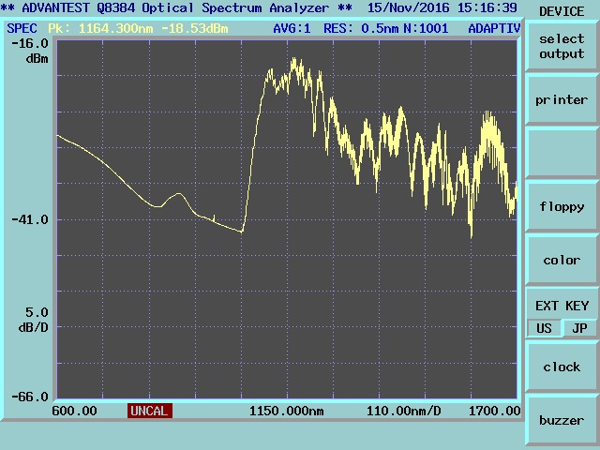This screenshot has height=450, width=600.
Task: Click the RES: 0.5nm resolution readout
Action: tap(361, 28)
